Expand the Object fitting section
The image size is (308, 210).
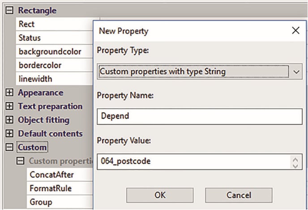pyautogui.click(x=9, y=120)
